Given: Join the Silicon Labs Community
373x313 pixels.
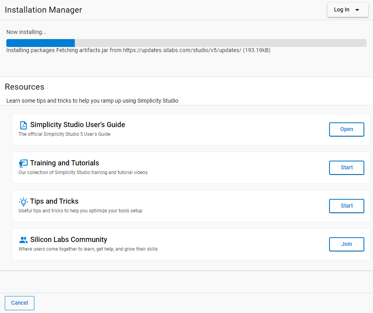Looking at the screenshot, I should [x=347, y=244].
